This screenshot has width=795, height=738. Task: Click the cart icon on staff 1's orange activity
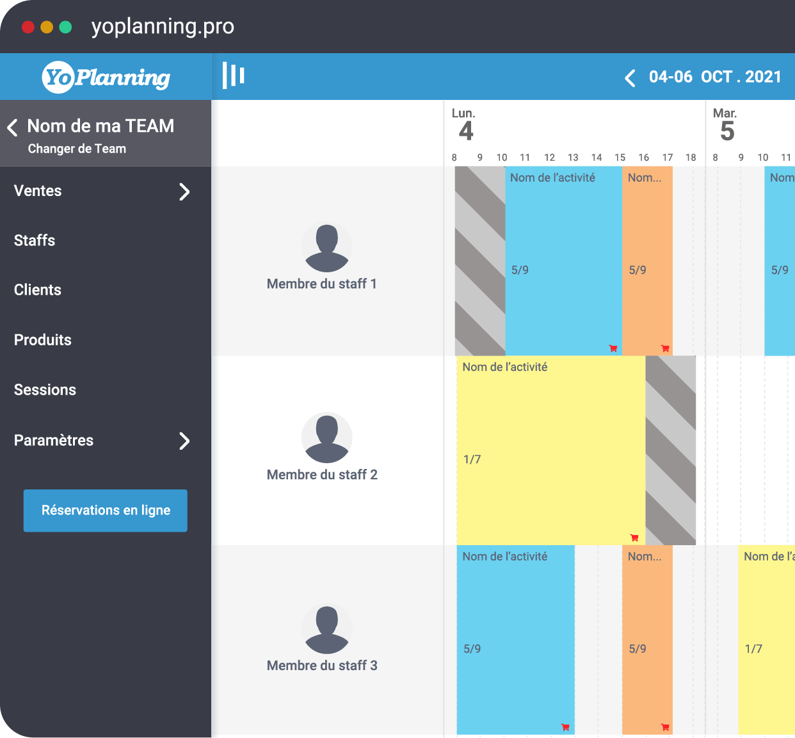point(665,348)
